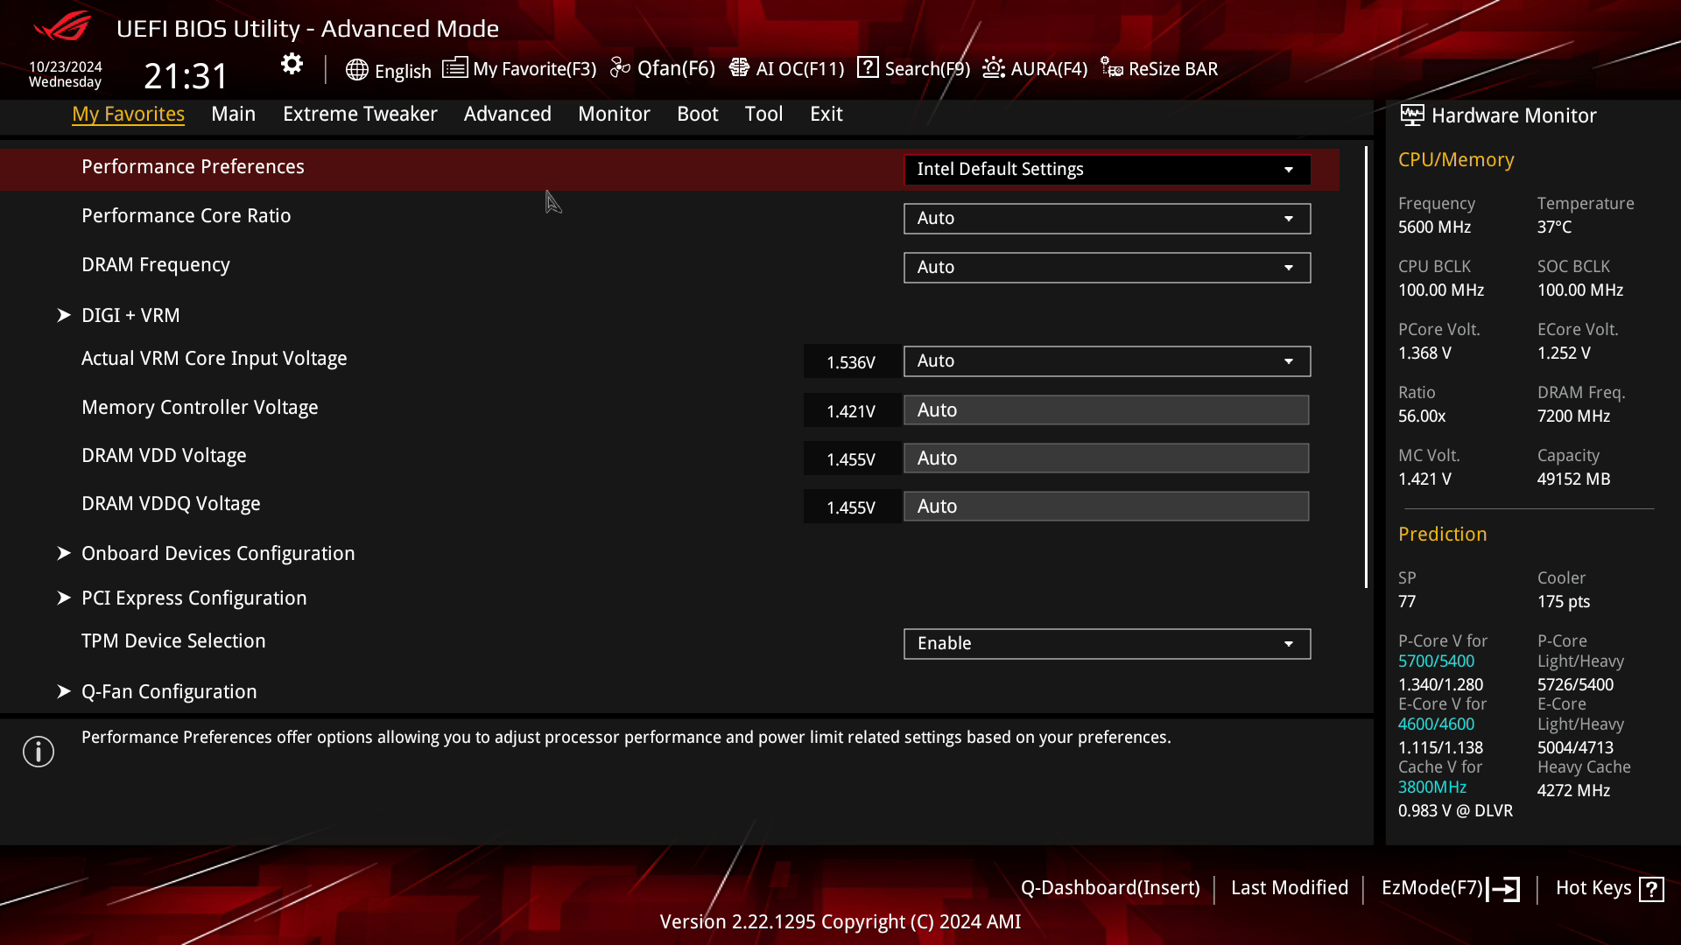Click the info icon beside the description
Screen dimensions: 1681x945
[39, 751]
